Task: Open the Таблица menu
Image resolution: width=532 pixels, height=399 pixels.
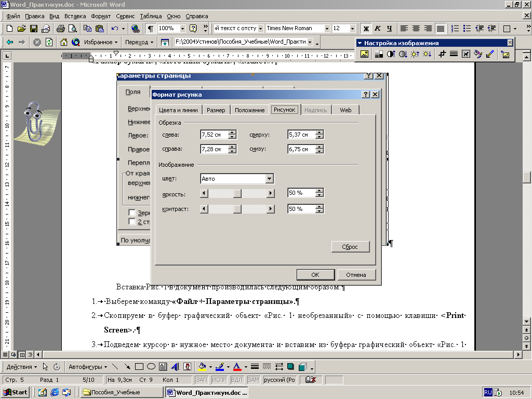Action: tap(151, 16)
